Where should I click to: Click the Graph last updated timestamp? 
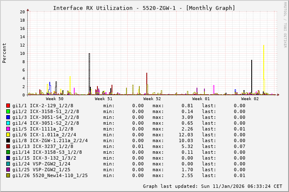[212, 186]
